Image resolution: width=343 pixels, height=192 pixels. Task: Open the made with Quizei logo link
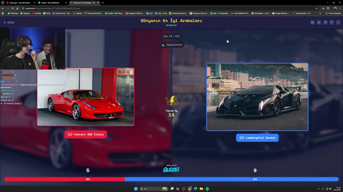171,169
